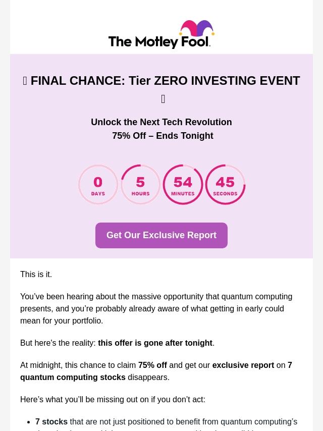Screen dimensions: 323x431
Task: Click the bold "75% off" in the midnight paragraph
Action: click(x=152, y=365)
